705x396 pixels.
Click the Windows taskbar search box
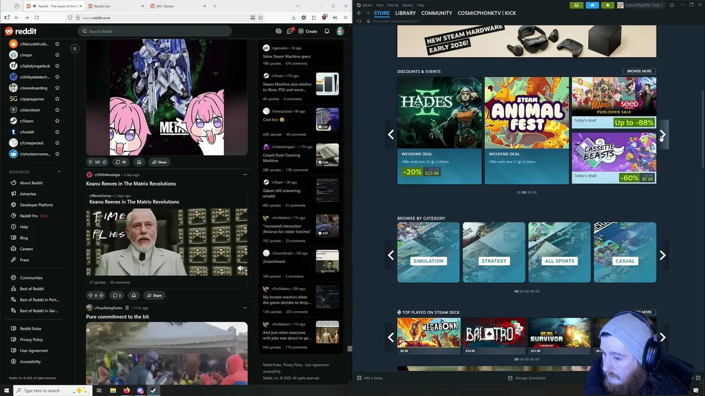tap(52, 391)
